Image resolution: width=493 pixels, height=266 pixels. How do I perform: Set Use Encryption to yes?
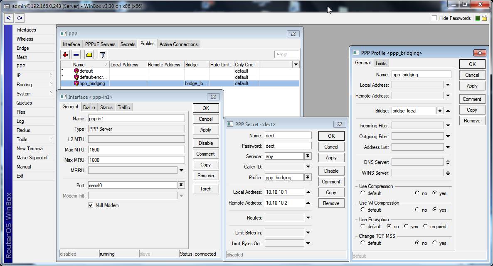(x=406, y=226)
